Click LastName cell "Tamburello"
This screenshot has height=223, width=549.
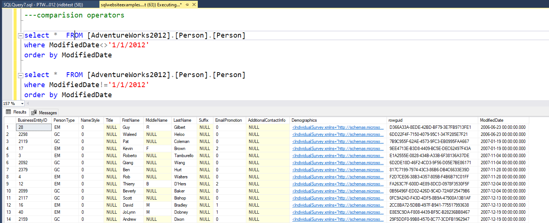(x=184, y=156)
